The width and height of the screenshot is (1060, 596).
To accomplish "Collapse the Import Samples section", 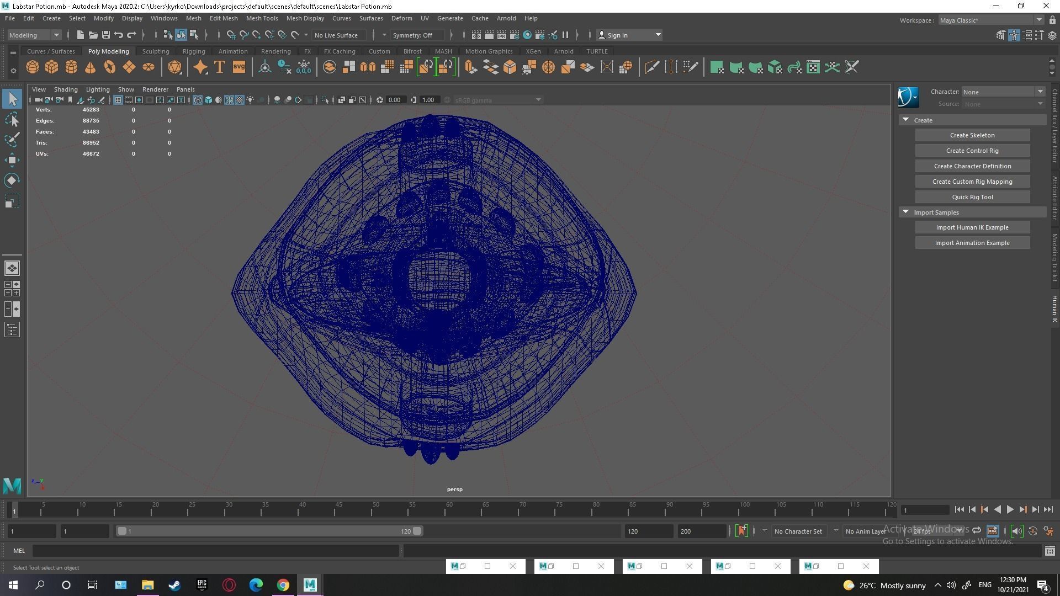I will [x=905, y=212].
